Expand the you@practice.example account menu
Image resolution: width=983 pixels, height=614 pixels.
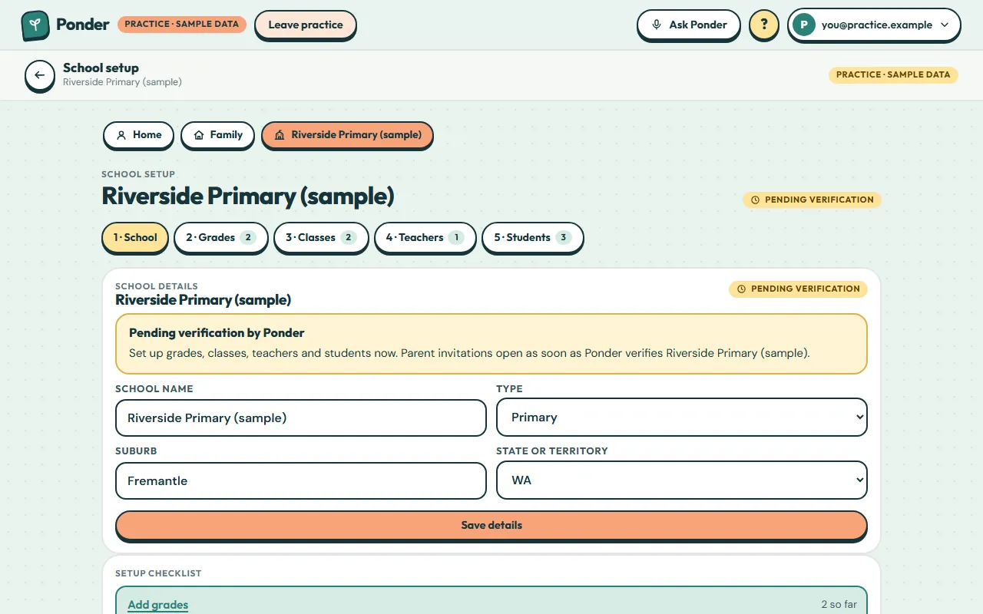pos(874,25)
